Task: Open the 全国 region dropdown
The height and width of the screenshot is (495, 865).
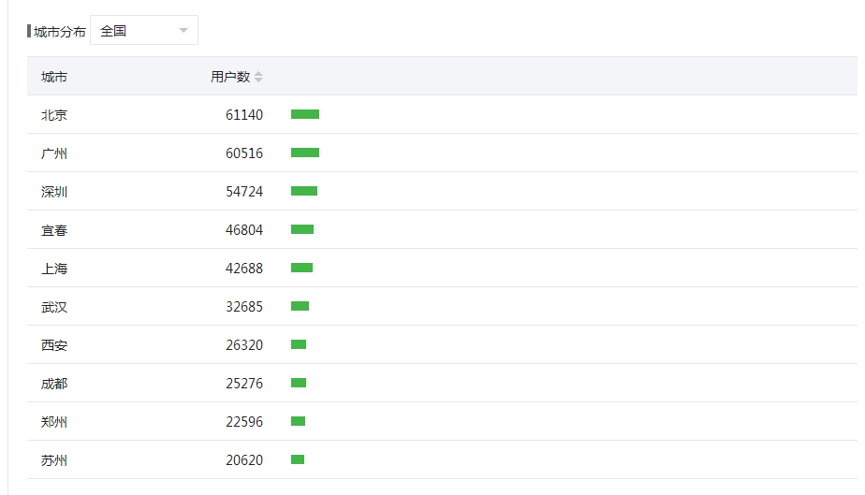Action: tap(143, 31)
